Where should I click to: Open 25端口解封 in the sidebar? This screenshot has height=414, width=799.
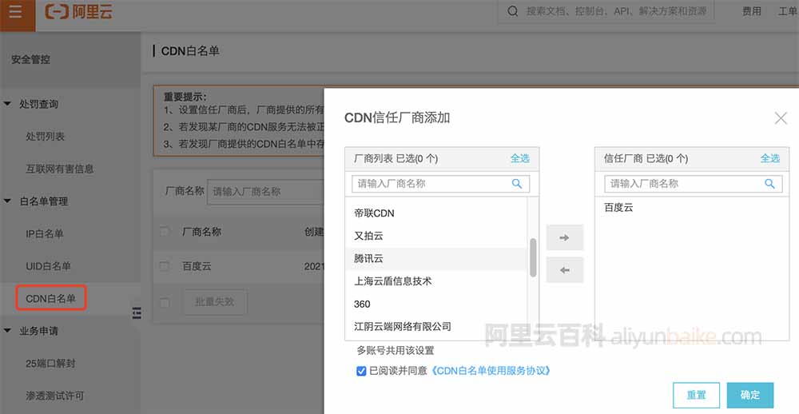pos(50,364)
